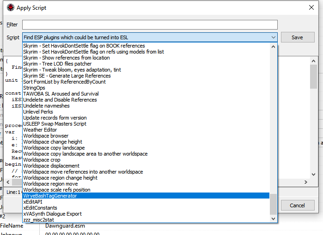Click the xEdit app icon in title bar
The image size is (323, 235).
[10, 7]
